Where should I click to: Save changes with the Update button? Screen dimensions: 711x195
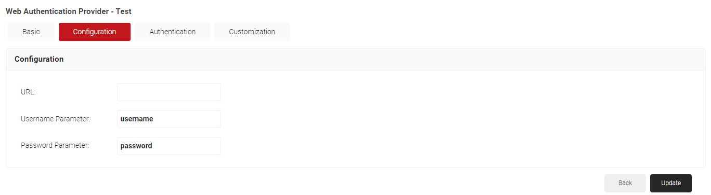(x=671, y=183)
